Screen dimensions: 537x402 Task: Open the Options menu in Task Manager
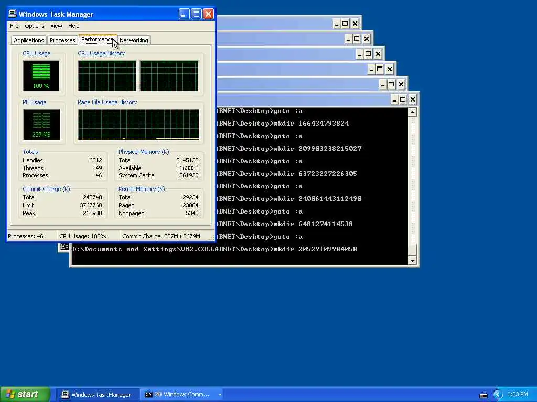[x=34, y=26]
